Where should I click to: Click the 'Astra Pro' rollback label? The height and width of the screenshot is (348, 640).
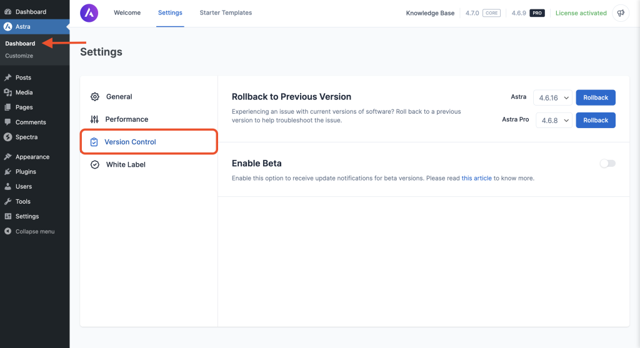(516, 119)
